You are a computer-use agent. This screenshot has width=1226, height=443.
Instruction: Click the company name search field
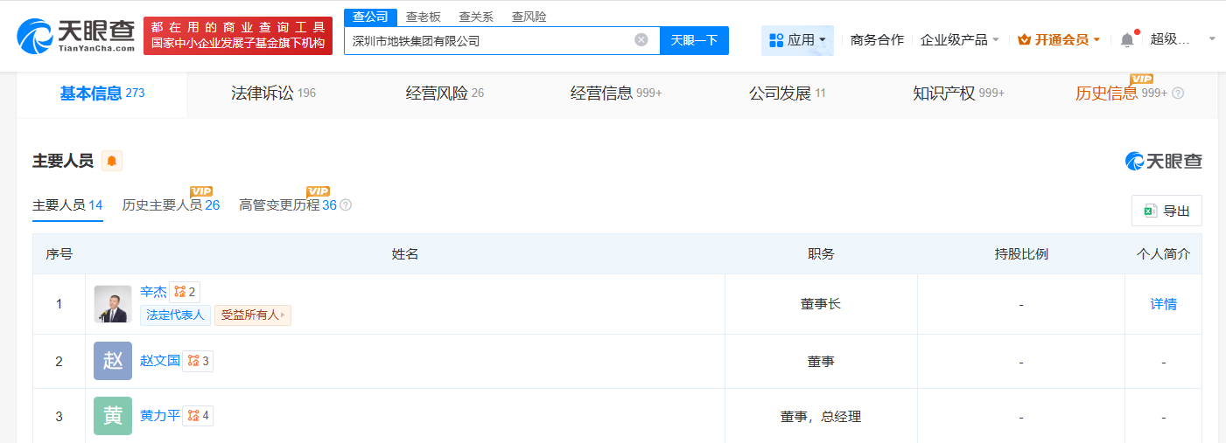click(490, 40)
